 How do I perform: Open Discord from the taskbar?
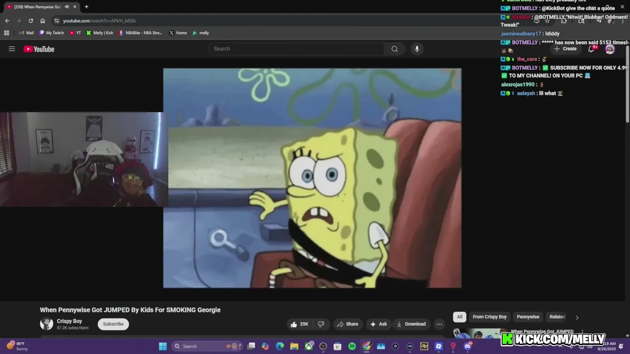pos(468,346)
